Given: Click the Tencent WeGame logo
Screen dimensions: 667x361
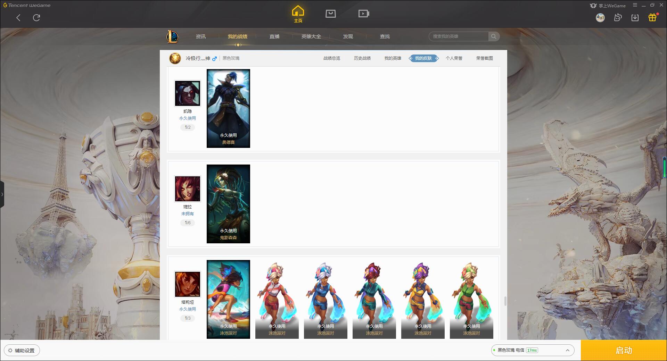Looking at the screenshot, I should click(x=27, y=5).
